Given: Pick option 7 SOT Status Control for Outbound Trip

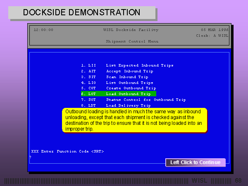Looking at the screenshot, I should coord(134,100).
